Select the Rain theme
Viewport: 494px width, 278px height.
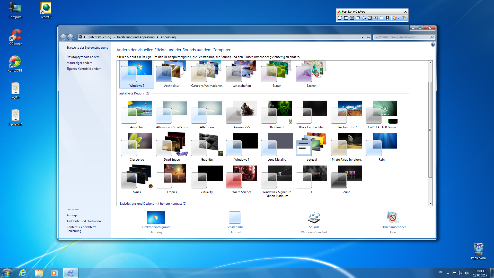pyautogui.click(x=382, y=147)
